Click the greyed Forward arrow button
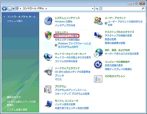147x114 pixels. click(9, 9)
